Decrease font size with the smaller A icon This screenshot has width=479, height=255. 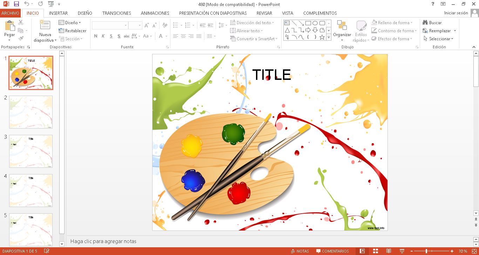[155, 26]
